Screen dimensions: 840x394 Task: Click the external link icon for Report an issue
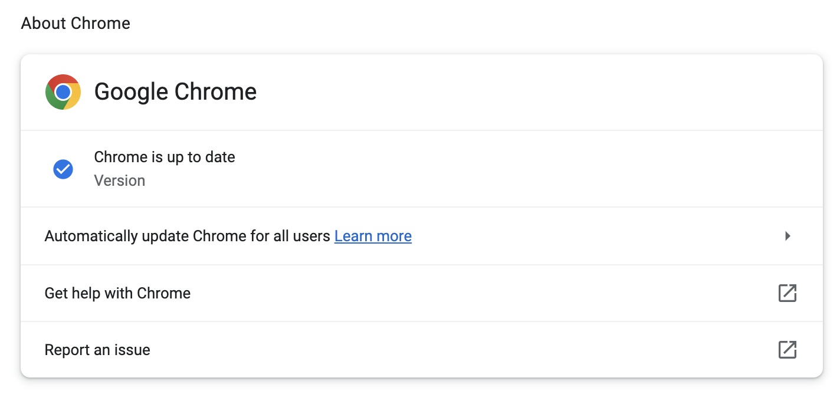[x=787, y=350]
